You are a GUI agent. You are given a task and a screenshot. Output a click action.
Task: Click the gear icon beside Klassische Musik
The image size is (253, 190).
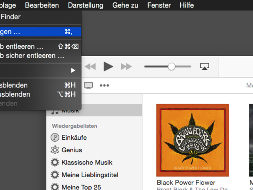point(55,162)
